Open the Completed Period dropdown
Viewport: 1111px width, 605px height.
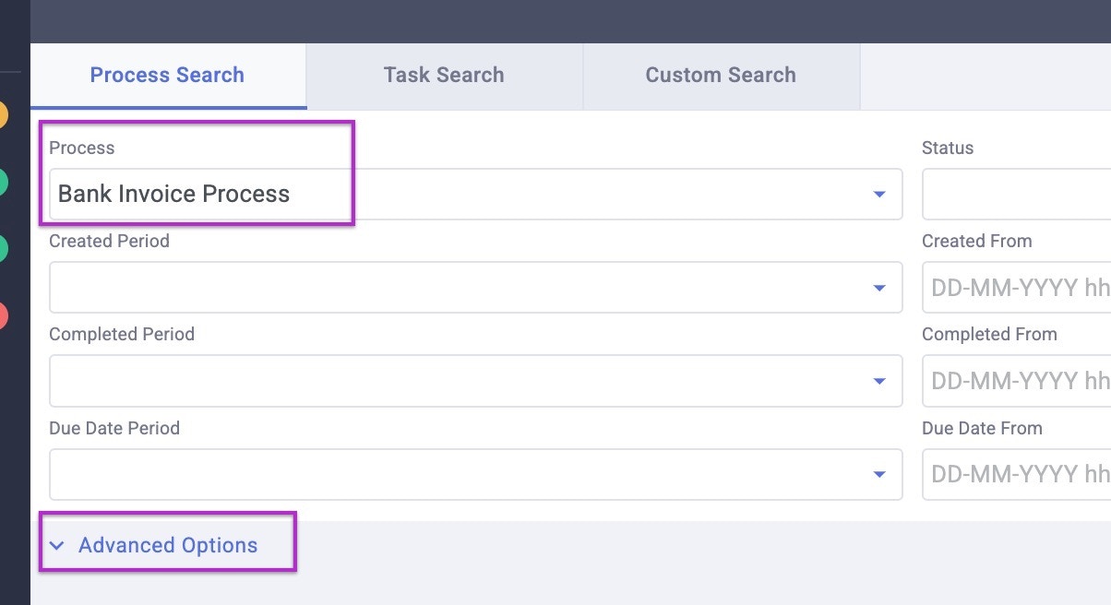[x=461, y=381]
